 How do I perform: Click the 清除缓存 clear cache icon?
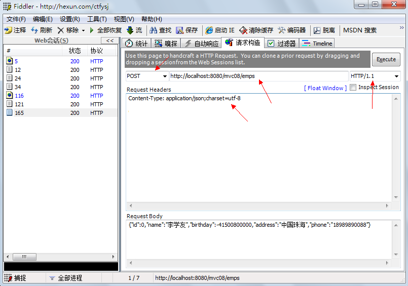coord(243,30)
